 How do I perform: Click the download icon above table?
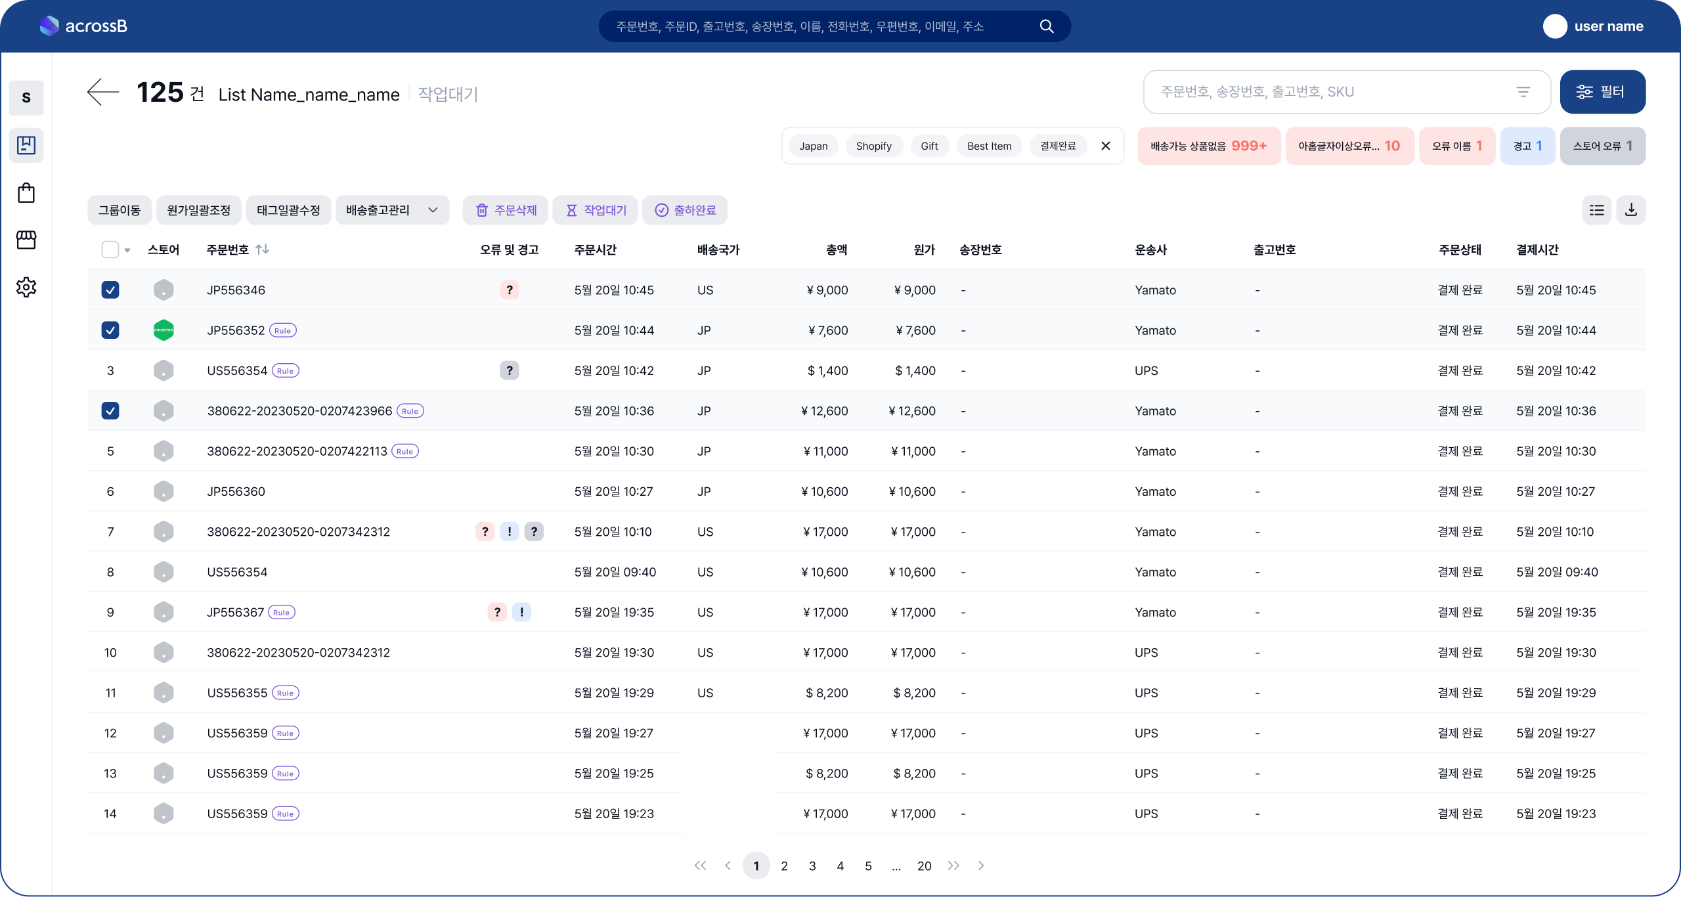(x=1630, y=210)
